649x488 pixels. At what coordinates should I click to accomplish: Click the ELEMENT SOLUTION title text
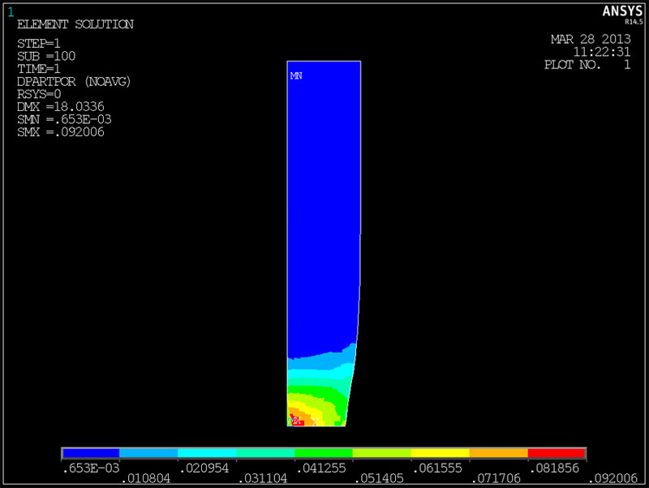pyautogui.click(x=75, y=24)
